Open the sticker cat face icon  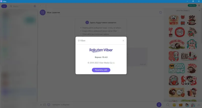pos(49,105)
